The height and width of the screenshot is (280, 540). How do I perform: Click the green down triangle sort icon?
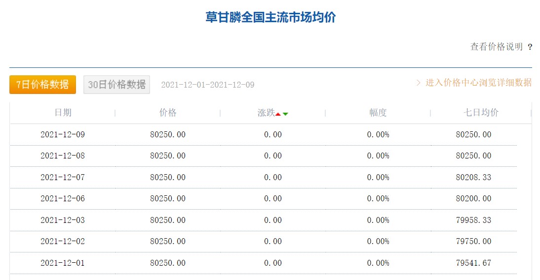285,114
